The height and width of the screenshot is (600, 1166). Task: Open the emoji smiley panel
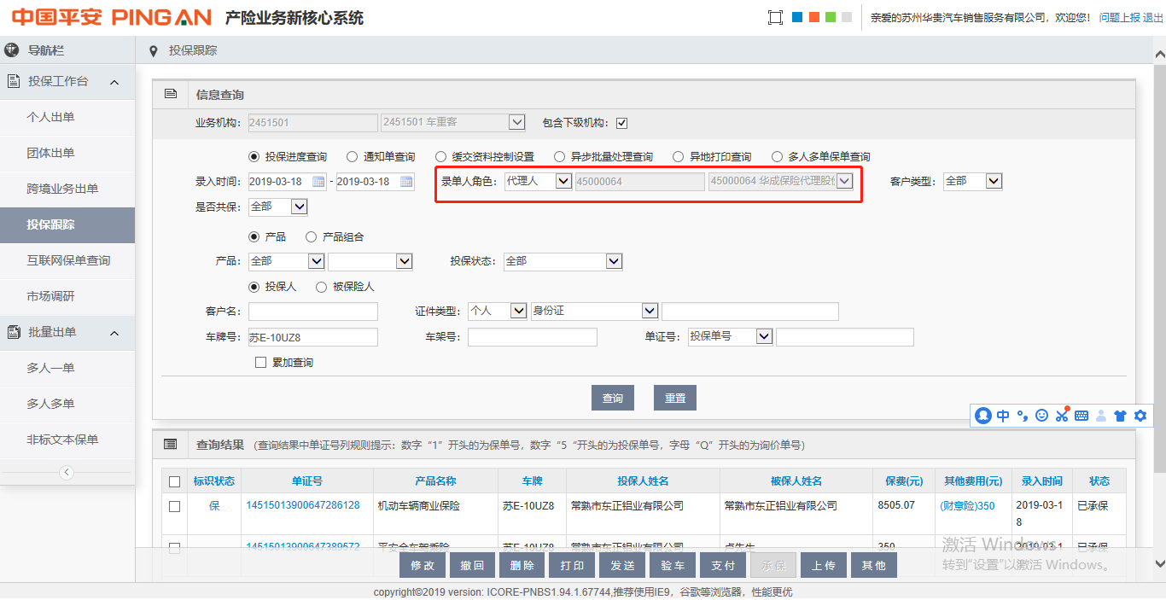pos(1041,416)
